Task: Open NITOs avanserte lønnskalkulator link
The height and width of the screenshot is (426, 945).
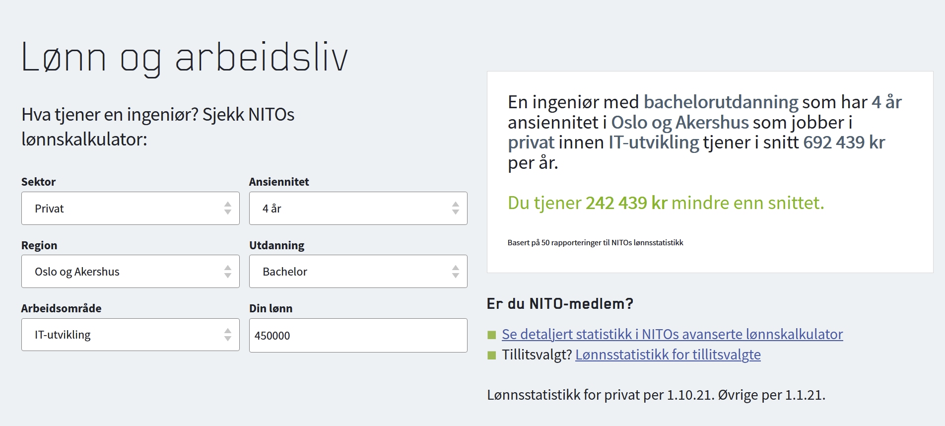Action: (673, 334)
